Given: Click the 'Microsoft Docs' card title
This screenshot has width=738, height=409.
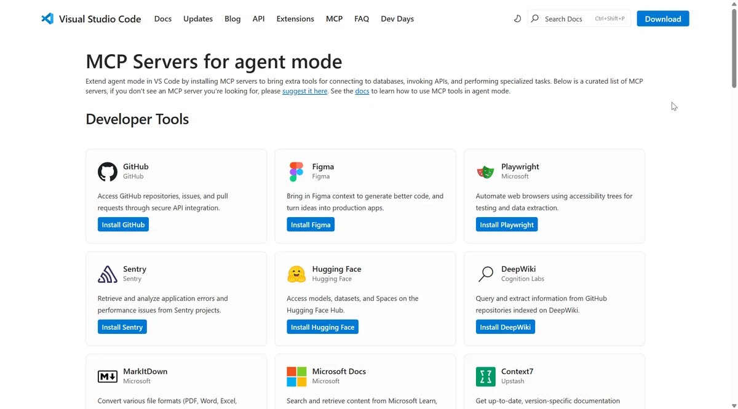Looking at the screenshot, I should point(339,371).
